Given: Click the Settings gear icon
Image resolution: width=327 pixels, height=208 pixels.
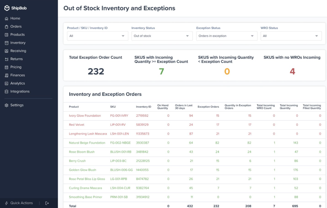Looking at the screenshot, I should click(x=7, y=105).
